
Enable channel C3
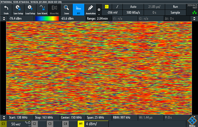pyautogui.click(x=50, y=124)
